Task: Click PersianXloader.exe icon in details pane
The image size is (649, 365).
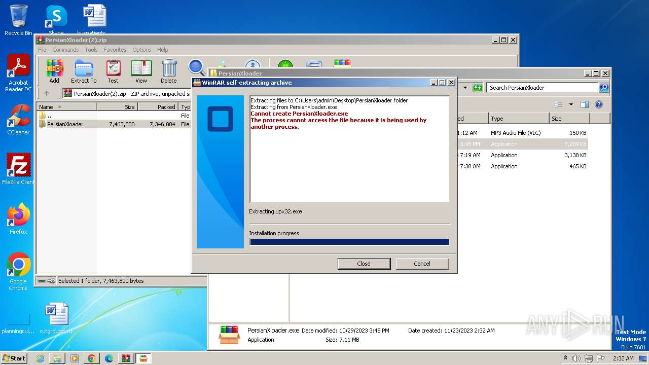Action: [229, 335]
